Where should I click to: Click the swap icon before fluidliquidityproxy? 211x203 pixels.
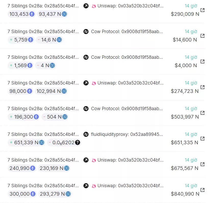coord(86,134)
